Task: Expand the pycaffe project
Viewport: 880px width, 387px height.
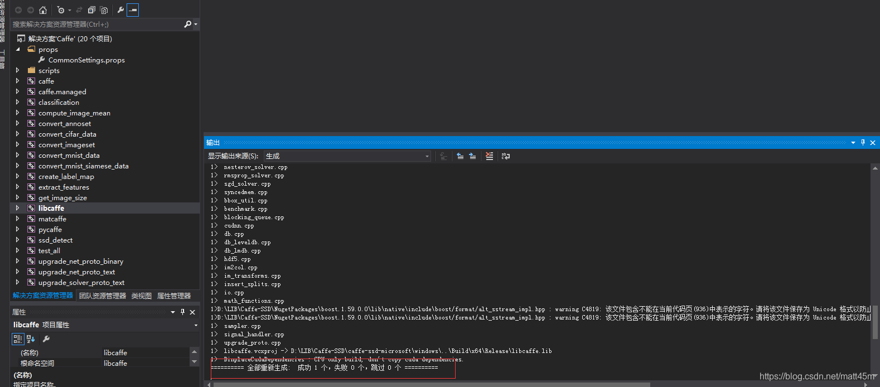Action: click(18, 229)
